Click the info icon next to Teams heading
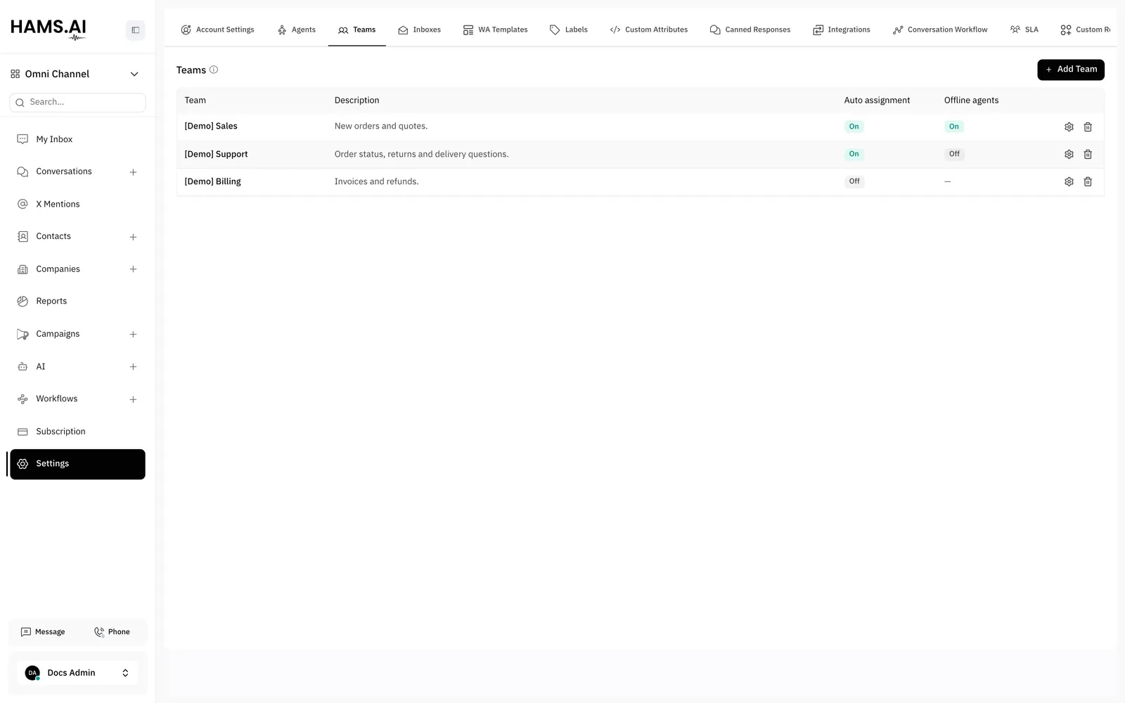 [214, 70]
